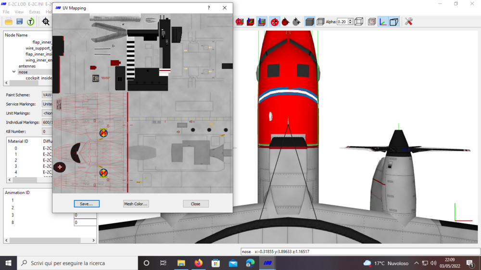The width and height of the screenshot is (481, 270).
Task: Select the cockpit inside tree node
Action: point(38,78)
